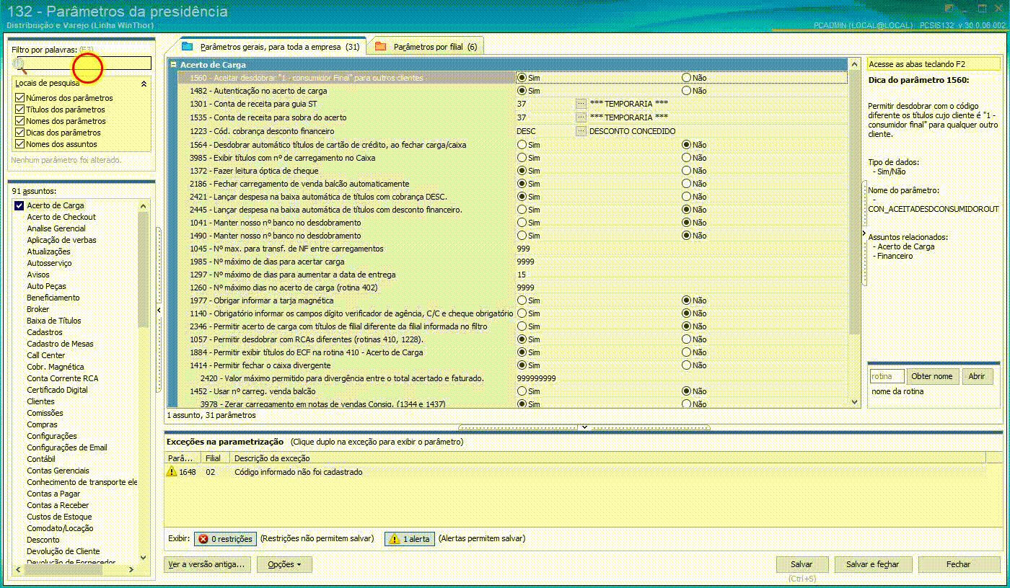Image resolution: width=1010 pixels, height=588 pixels.
Task: Select Sim for parameter 1977 tarja magnética
Action: (522, 300)
